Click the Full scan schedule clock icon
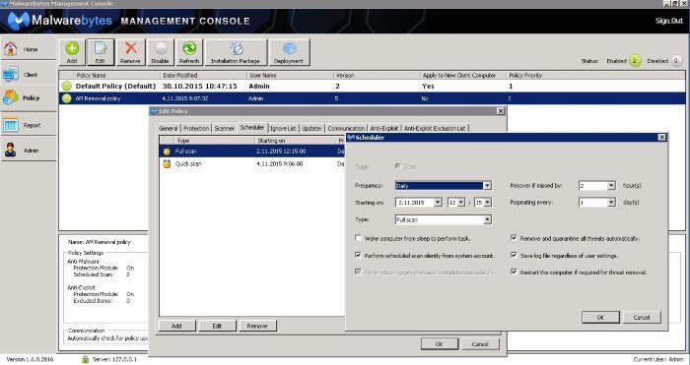Screen dimensions: 690x365 [167, 152]
